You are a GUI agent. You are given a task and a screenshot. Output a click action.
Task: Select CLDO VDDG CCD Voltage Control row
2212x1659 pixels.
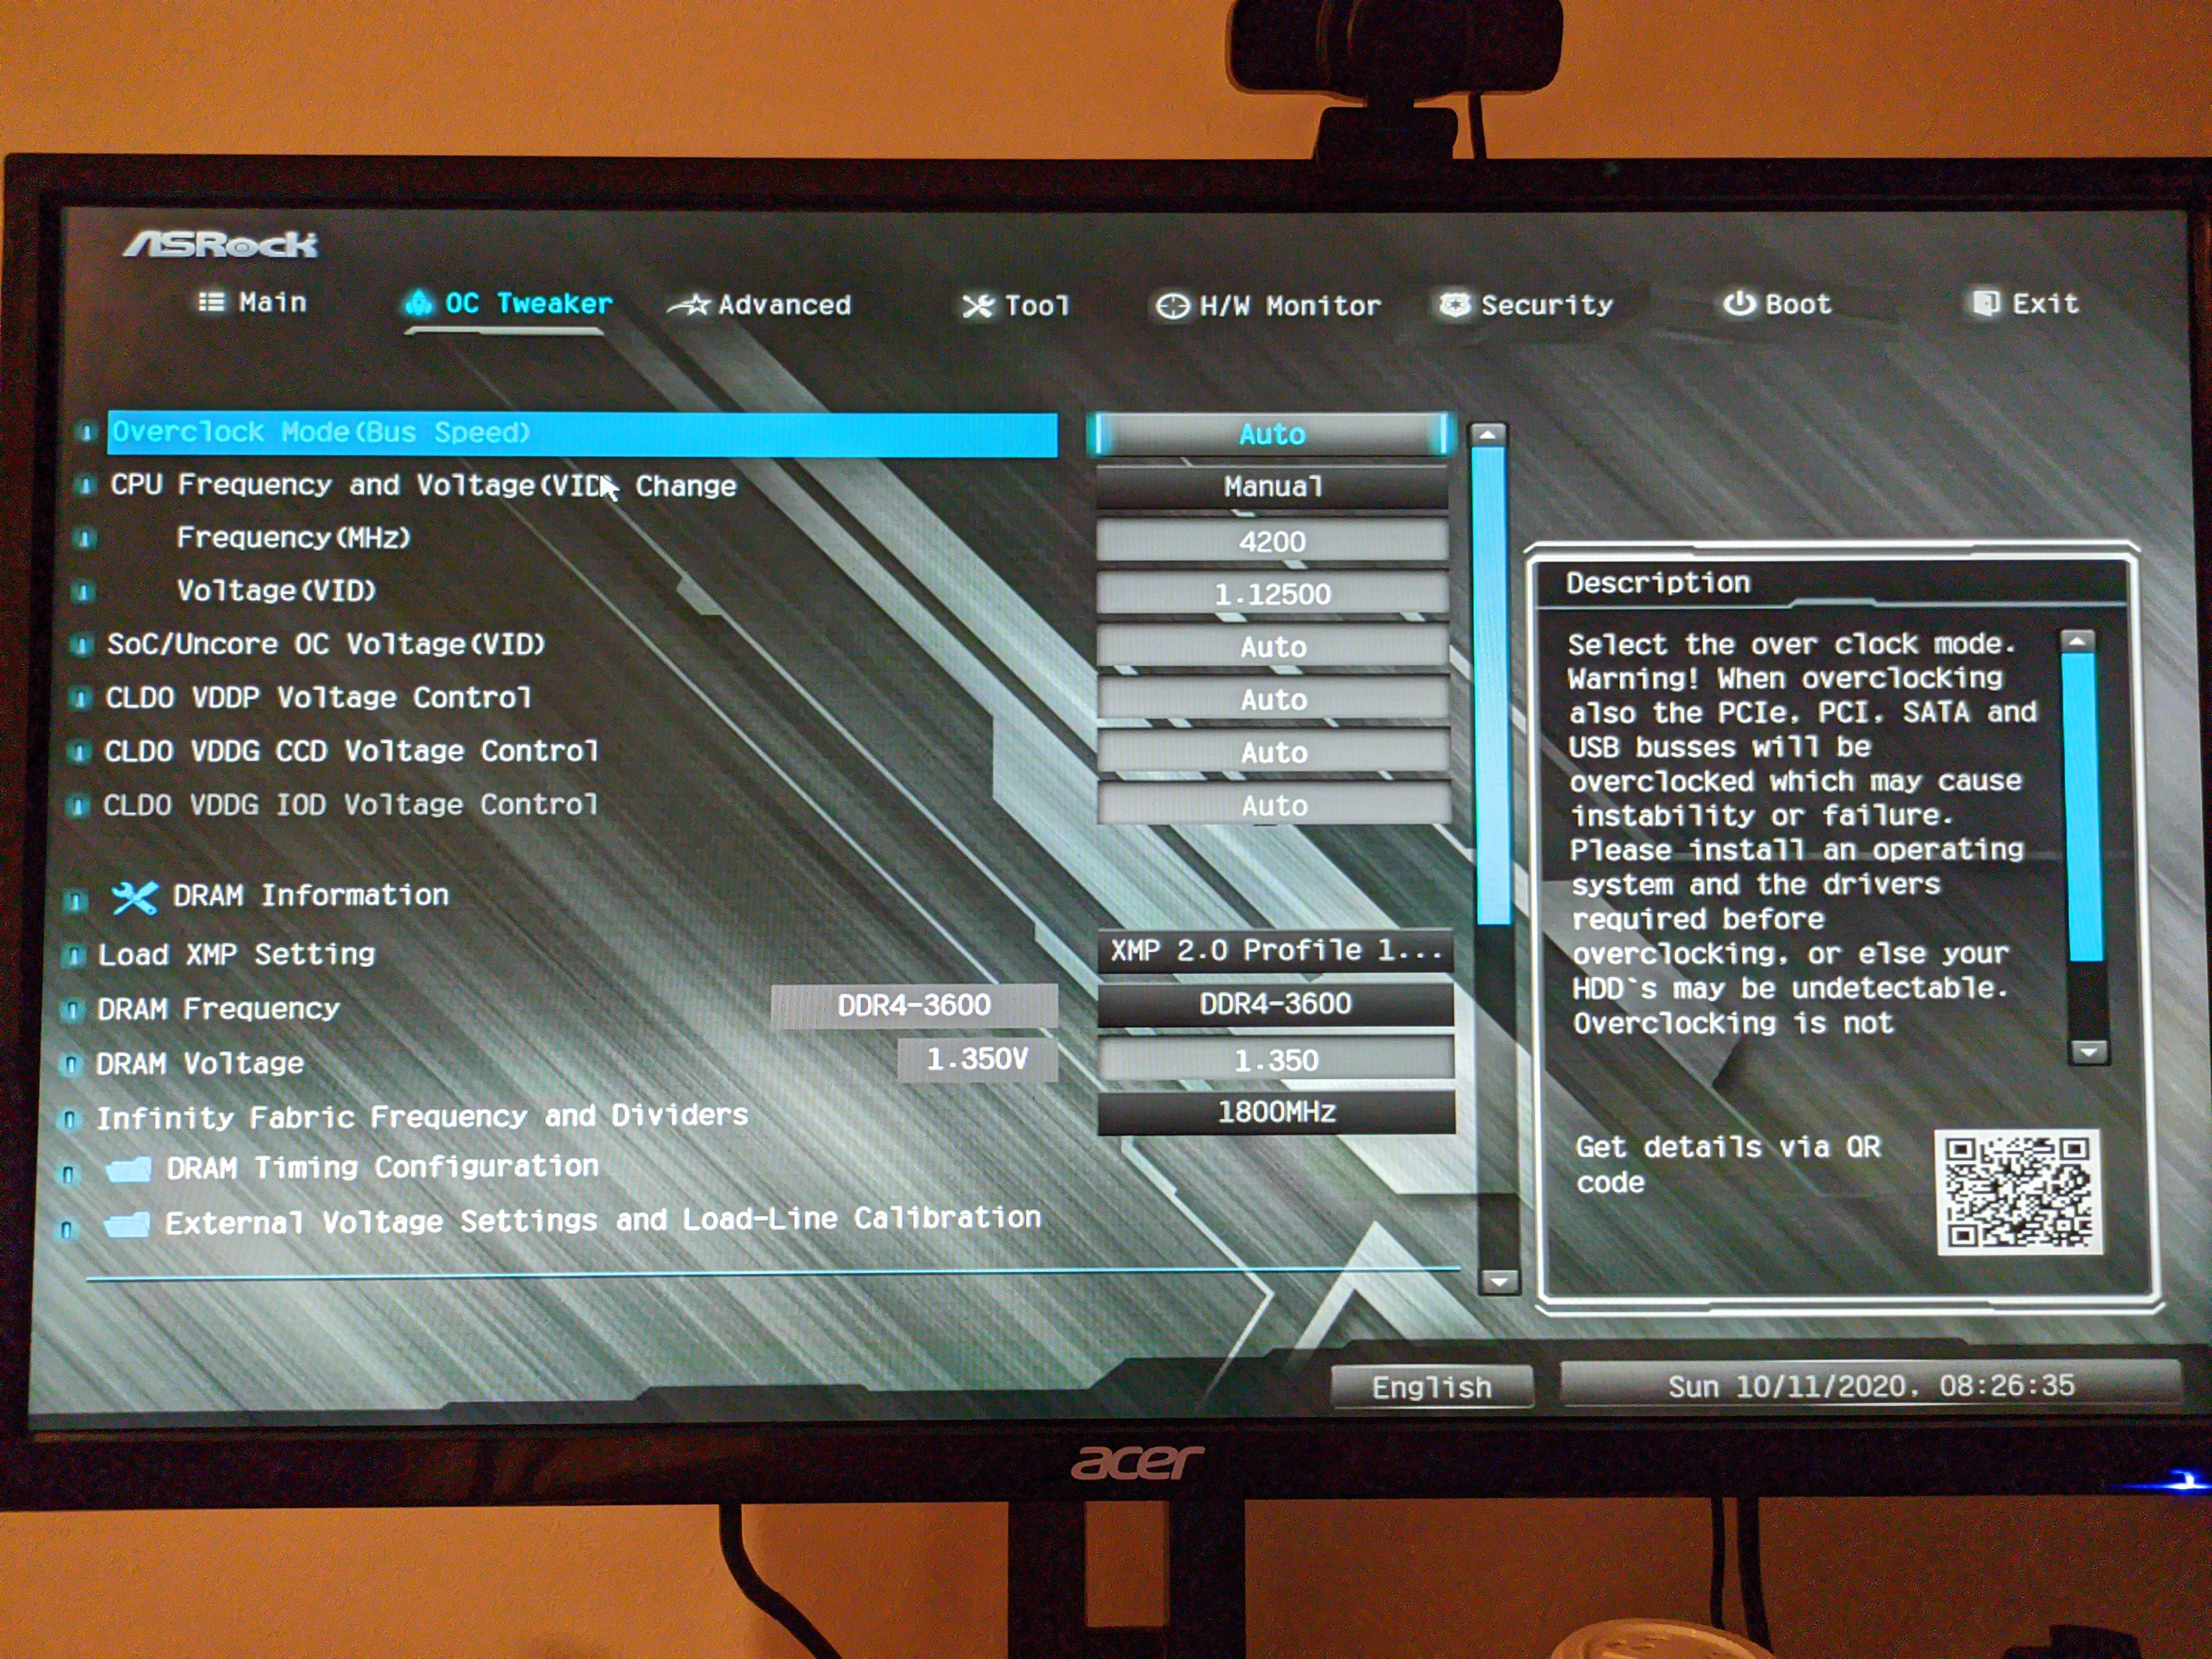[x=351, y=751]
